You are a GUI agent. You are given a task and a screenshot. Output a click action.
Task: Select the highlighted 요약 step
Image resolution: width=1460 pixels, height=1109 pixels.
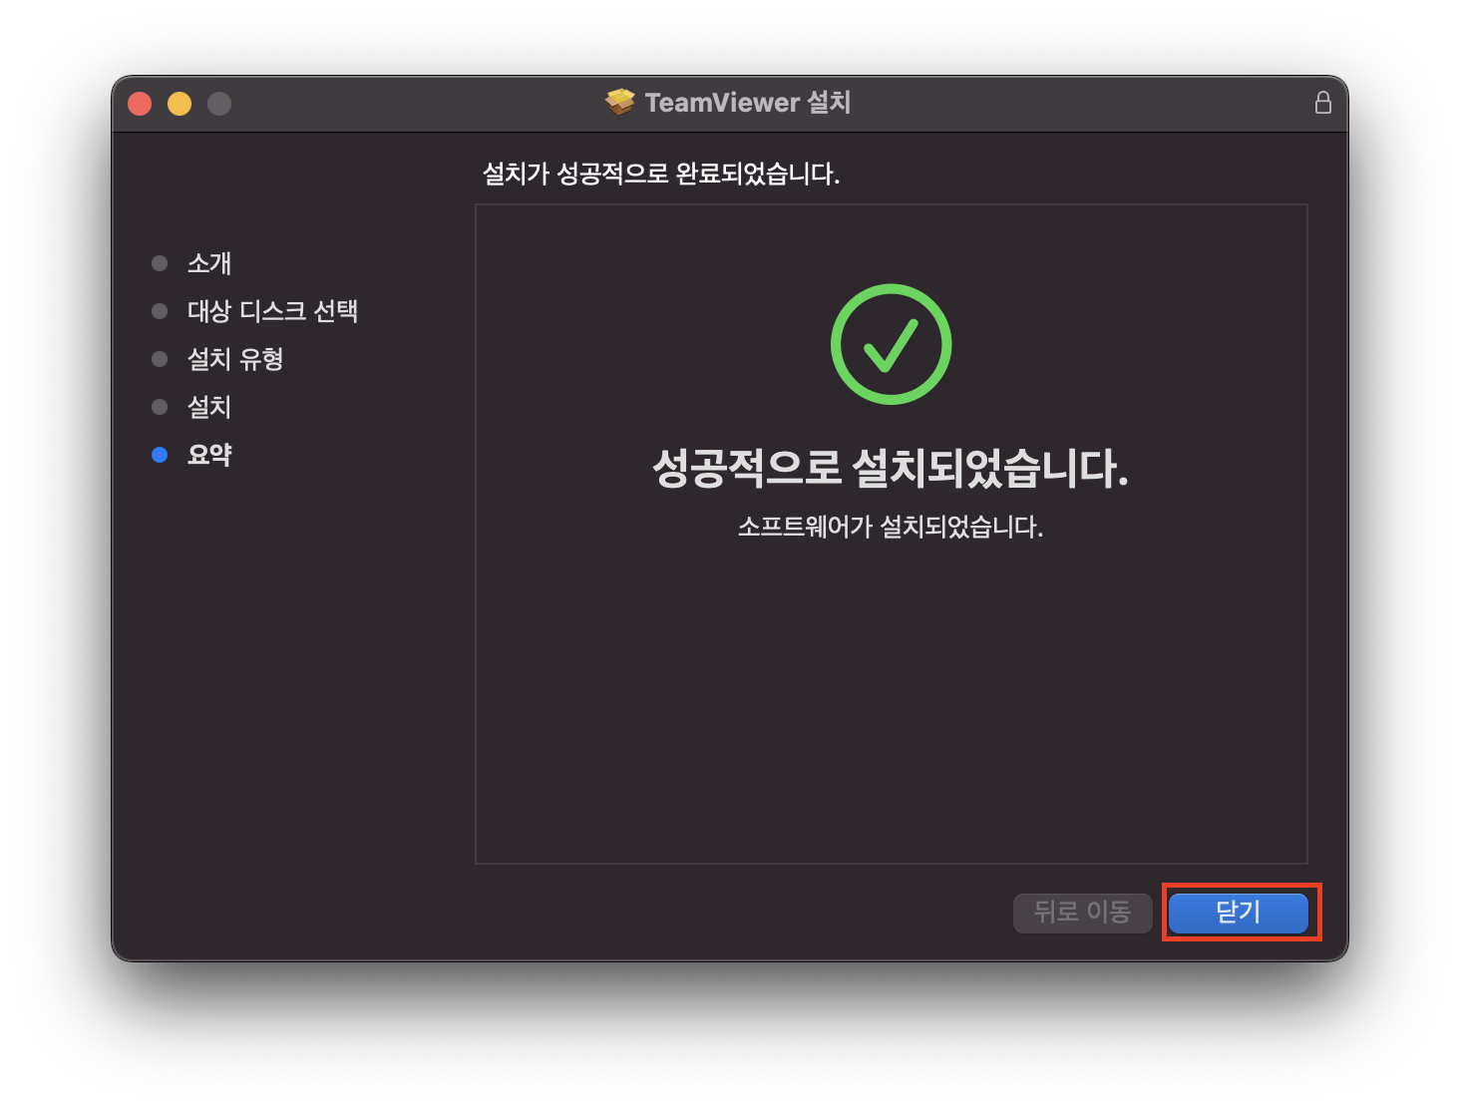(209, 455)
